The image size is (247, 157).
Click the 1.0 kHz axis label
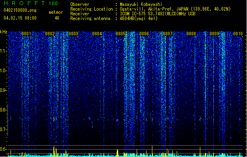(3, 71)
